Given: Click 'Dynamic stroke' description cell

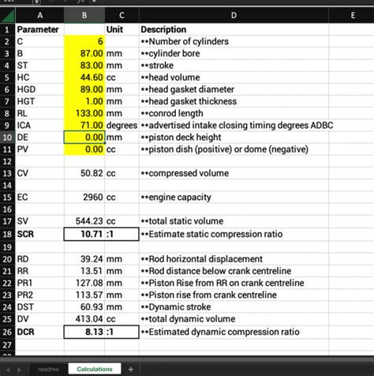Looking at the screenshot, I should (x=234, y=307).
